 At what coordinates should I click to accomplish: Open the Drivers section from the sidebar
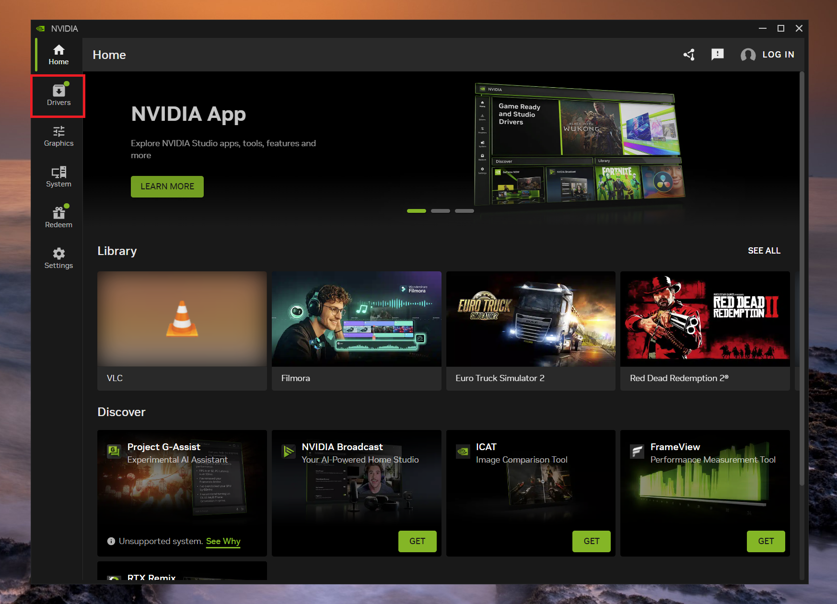[x=58, y=95]
